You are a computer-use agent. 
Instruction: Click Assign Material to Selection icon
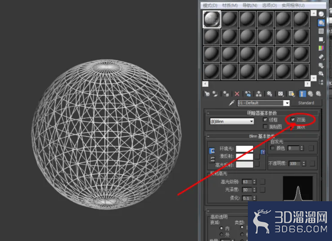pyautogui.click(x=226, y=94)
